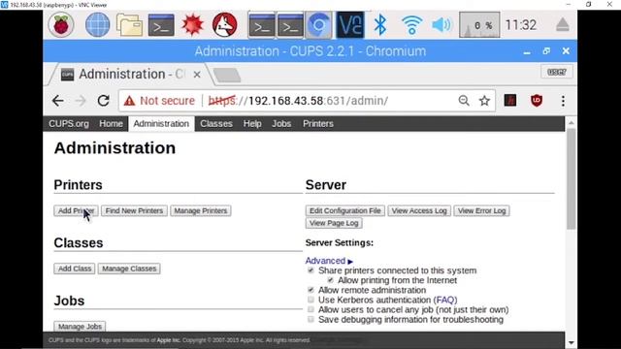Open the CUPS.org nav item
The height and width of the screenshot is (349, 621).
pos(69,124)
